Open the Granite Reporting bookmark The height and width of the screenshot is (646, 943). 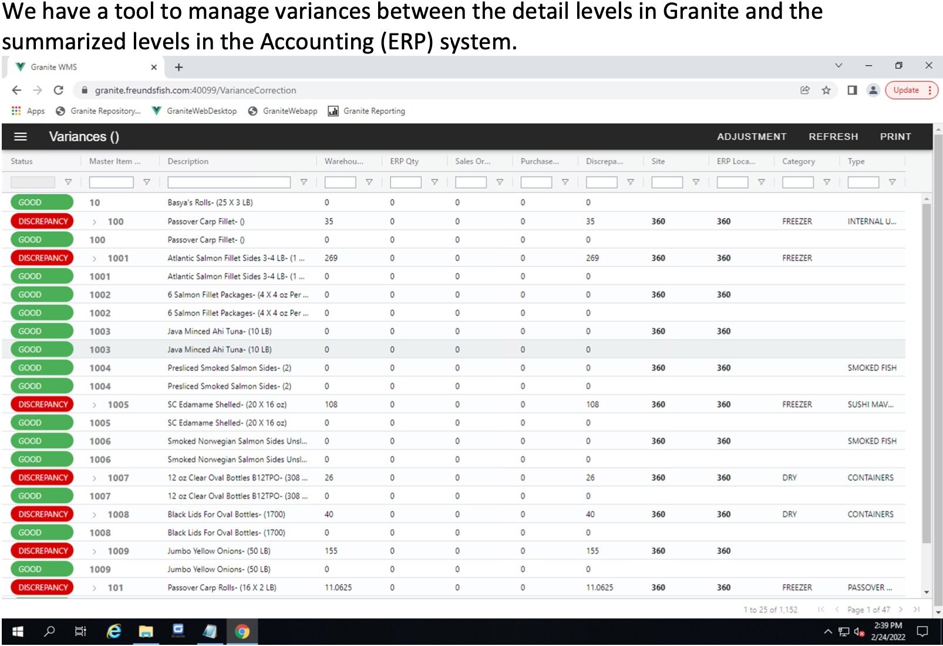tap(367, 111)
